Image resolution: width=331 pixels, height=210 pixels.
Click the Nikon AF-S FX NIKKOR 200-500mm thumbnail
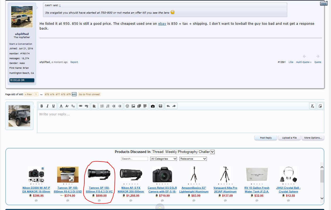[131, 175]
